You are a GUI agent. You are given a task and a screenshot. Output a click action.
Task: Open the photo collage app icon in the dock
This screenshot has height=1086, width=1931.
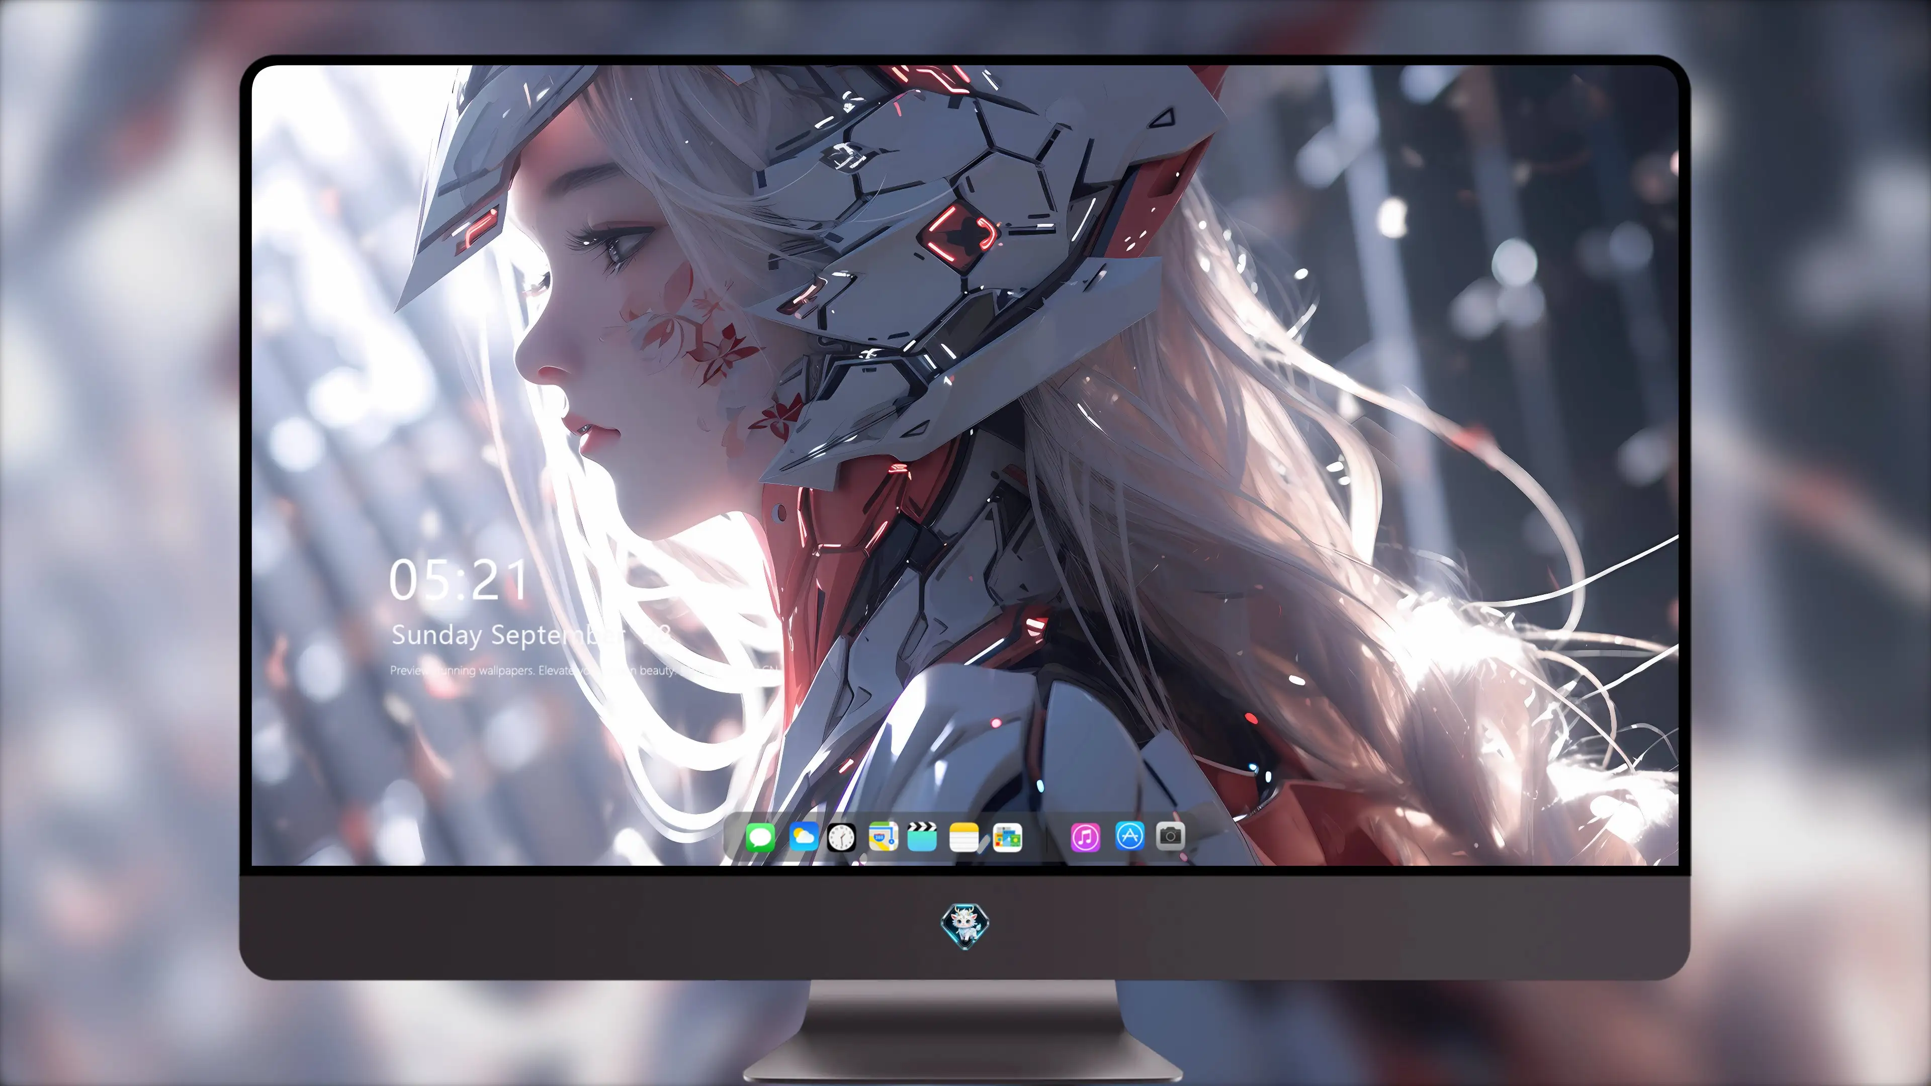tap(1007, 837)
